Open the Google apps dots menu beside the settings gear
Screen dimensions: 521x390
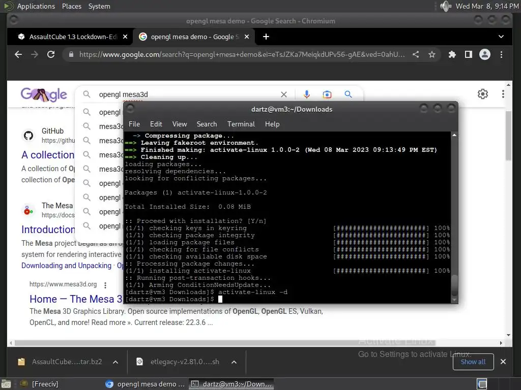(x=503, y=94)
